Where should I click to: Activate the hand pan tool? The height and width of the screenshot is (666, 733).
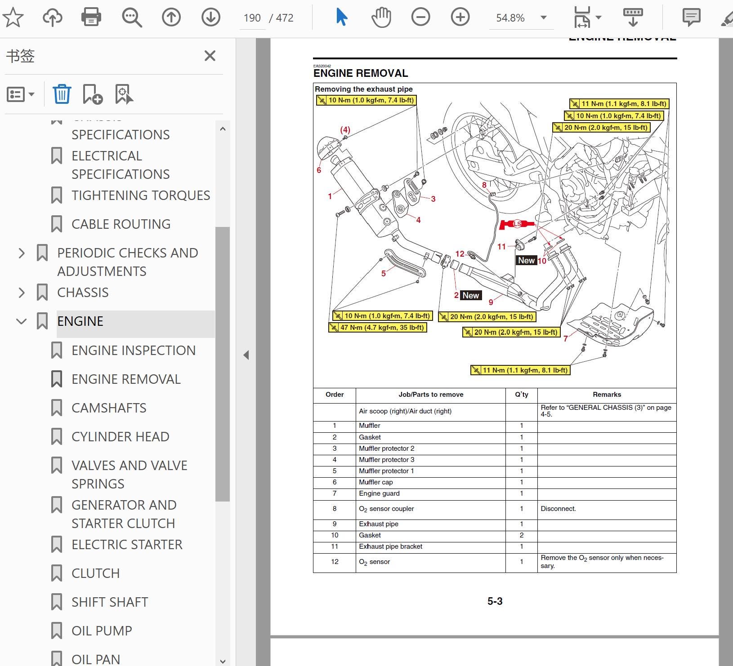(381, 18)
